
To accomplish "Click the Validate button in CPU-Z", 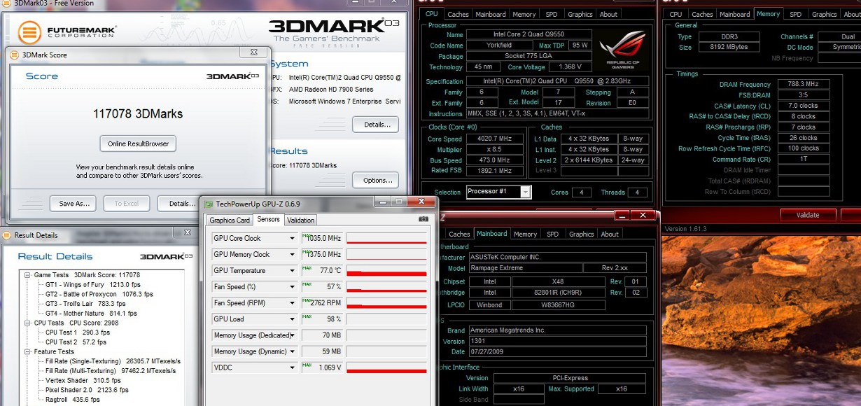I will tap(808, 215).
